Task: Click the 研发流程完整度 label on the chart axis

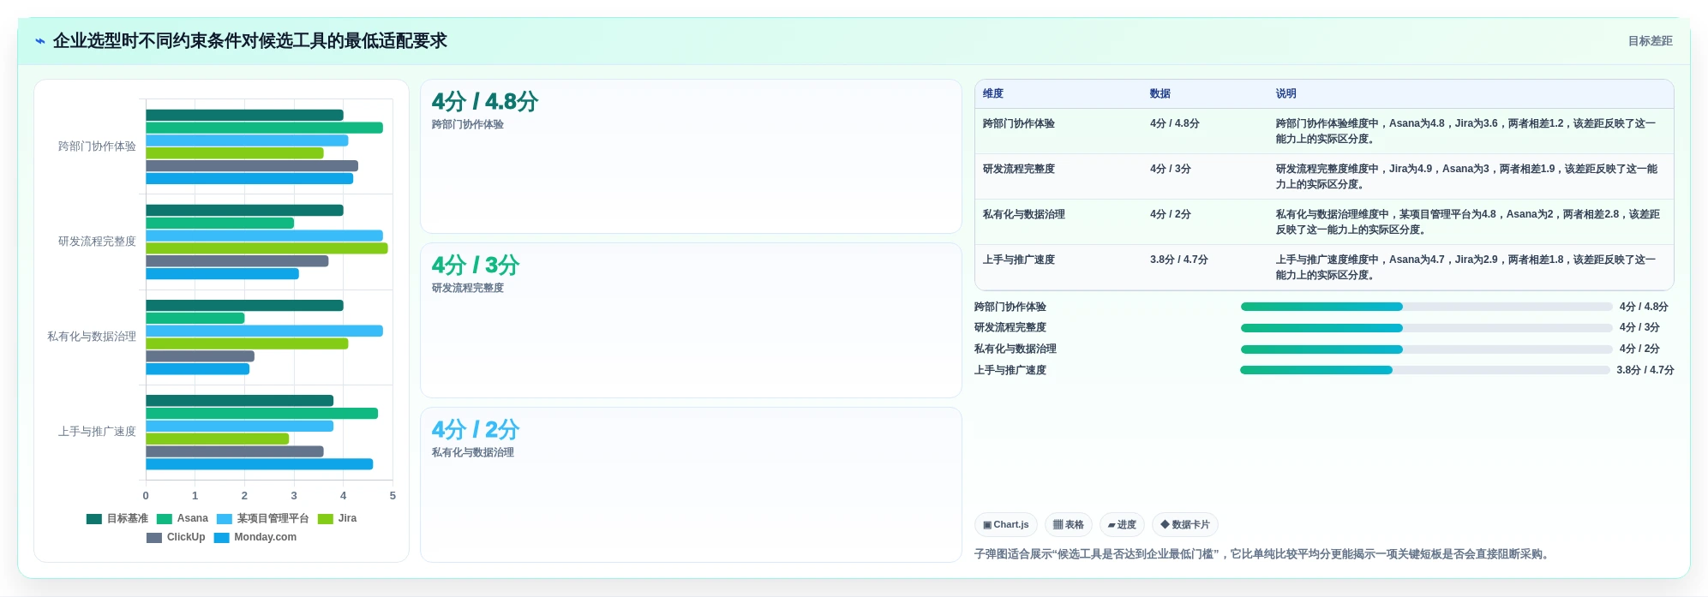Action: coord(97,242)
